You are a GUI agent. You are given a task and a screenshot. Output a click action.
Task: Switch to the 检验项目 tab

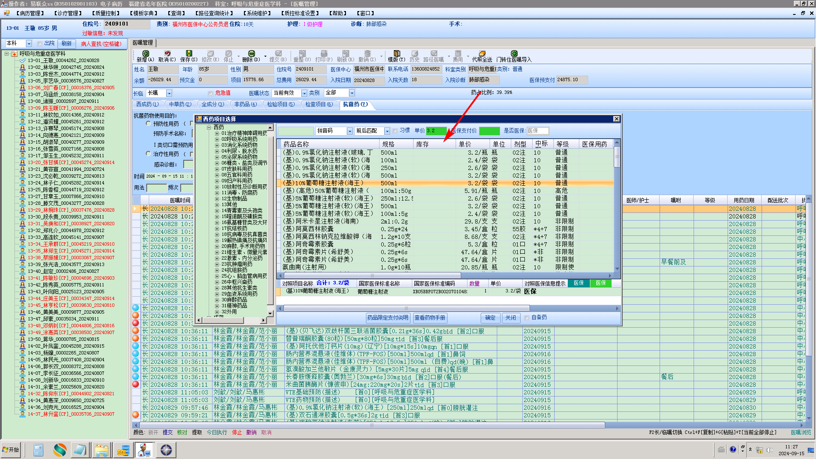tap(280, 104)
